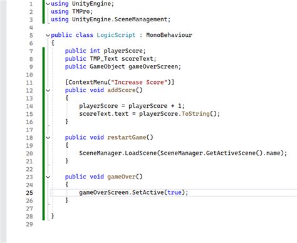The height and width of the screenshot is (243, 297).
Task: Collapse the restartGame method fold chevron
Action: click(48, 138)
